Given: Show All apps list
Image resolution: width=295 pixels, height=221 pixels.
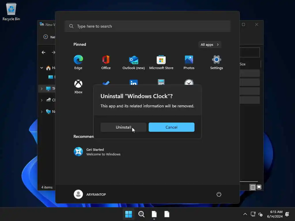Looking at the screenshot, I should (x=210, y=45).
